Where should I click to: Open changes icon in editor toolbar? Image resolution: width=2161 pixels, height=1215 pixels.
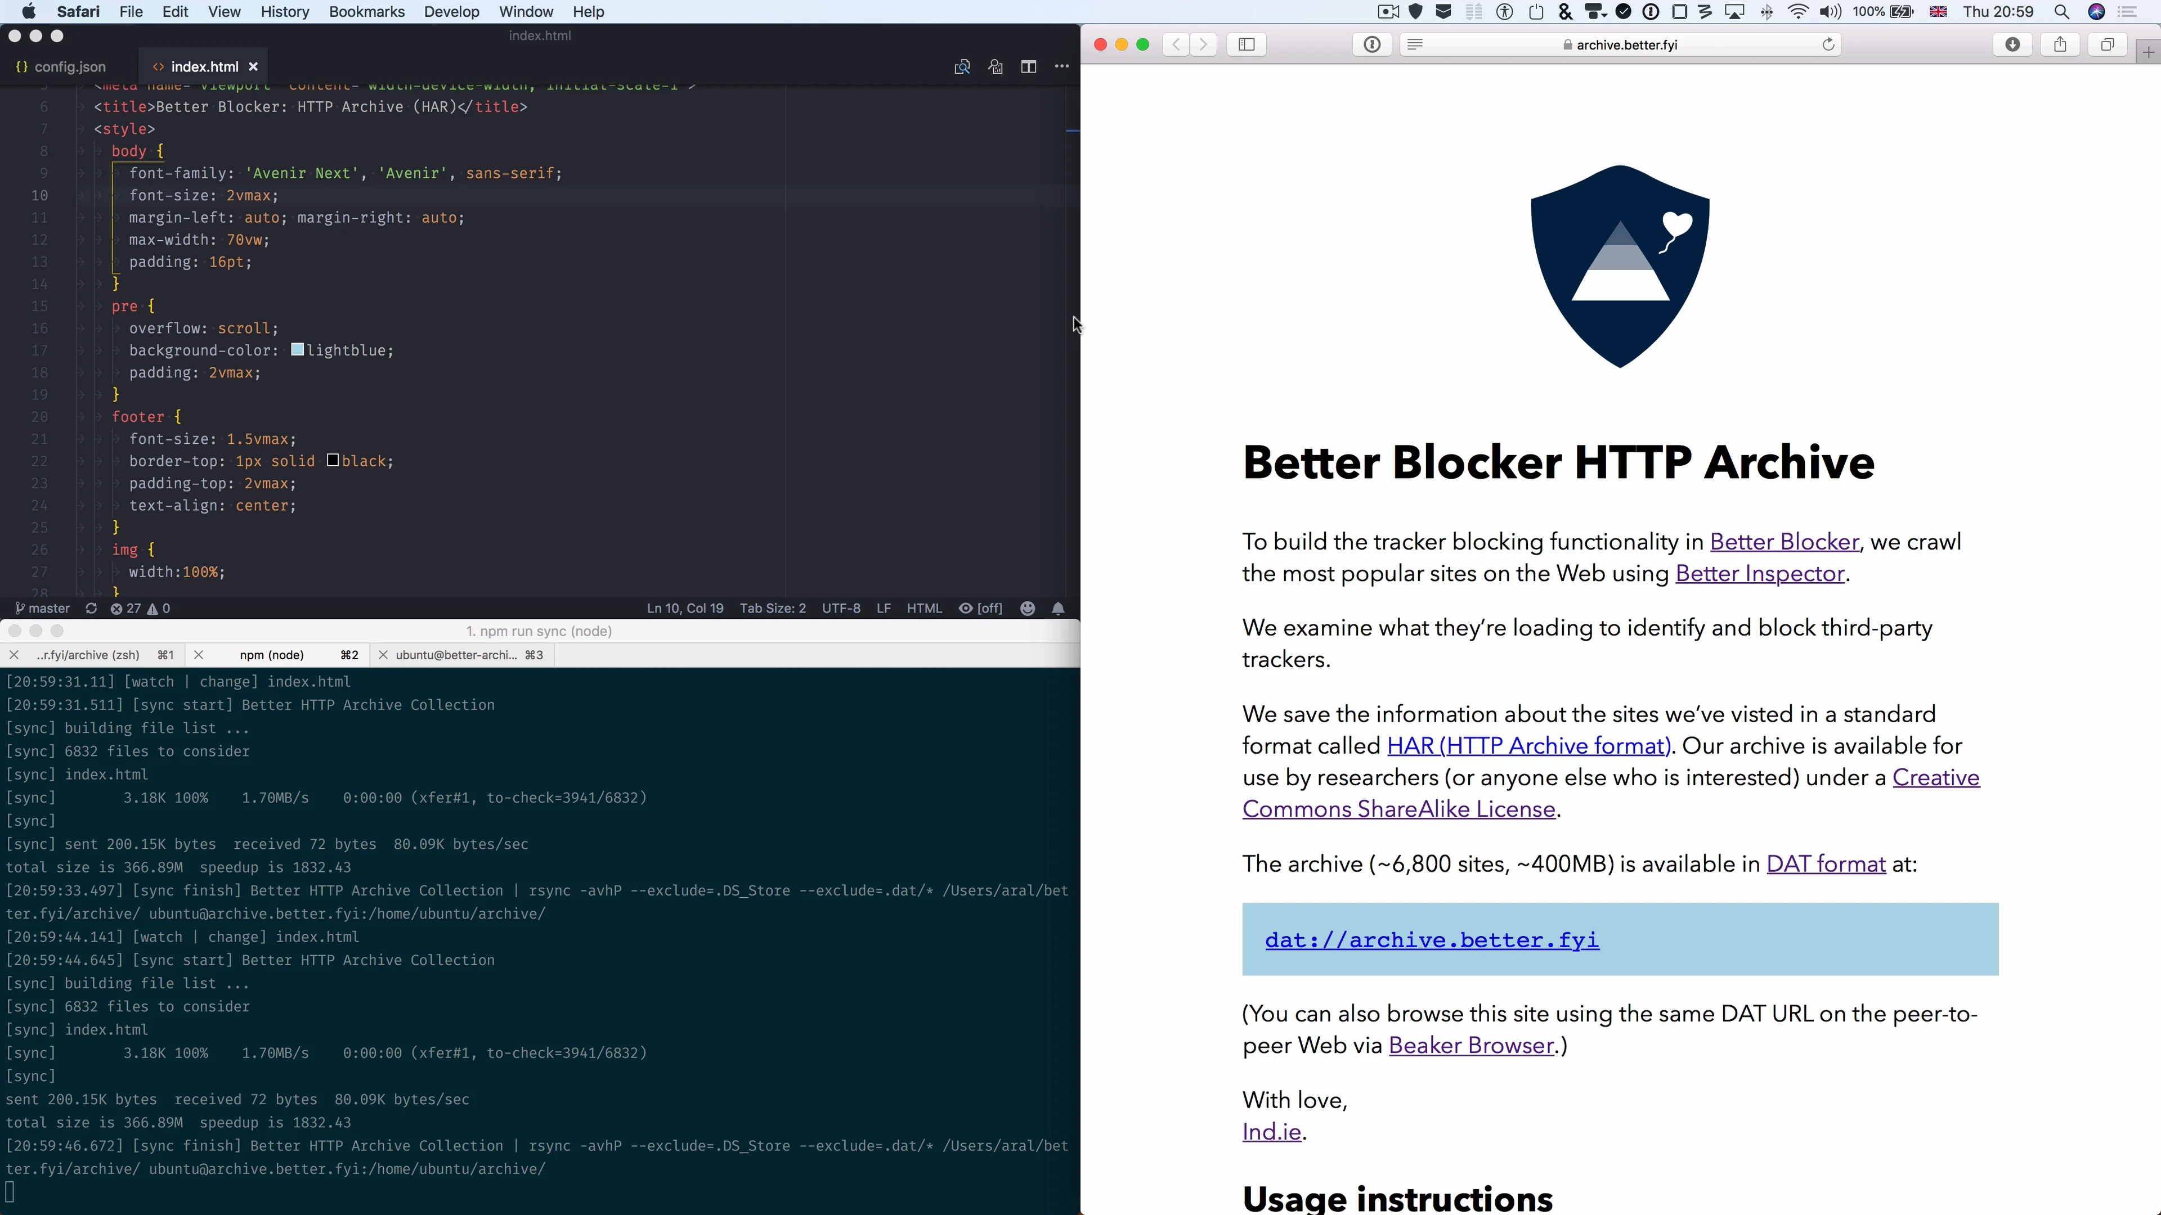coord(995,67)
